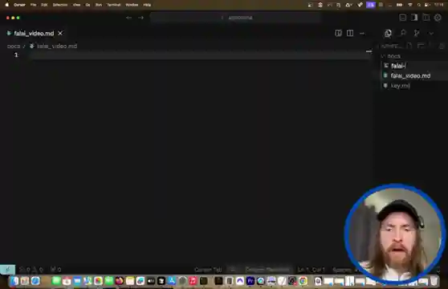Open Trash in the Dock
The image size is (448, 289).
point(434,281)
